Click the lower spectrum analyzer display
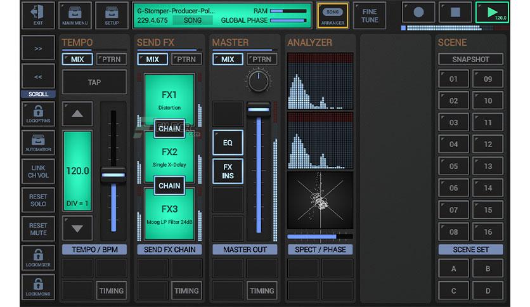 (x=320, y=141)
